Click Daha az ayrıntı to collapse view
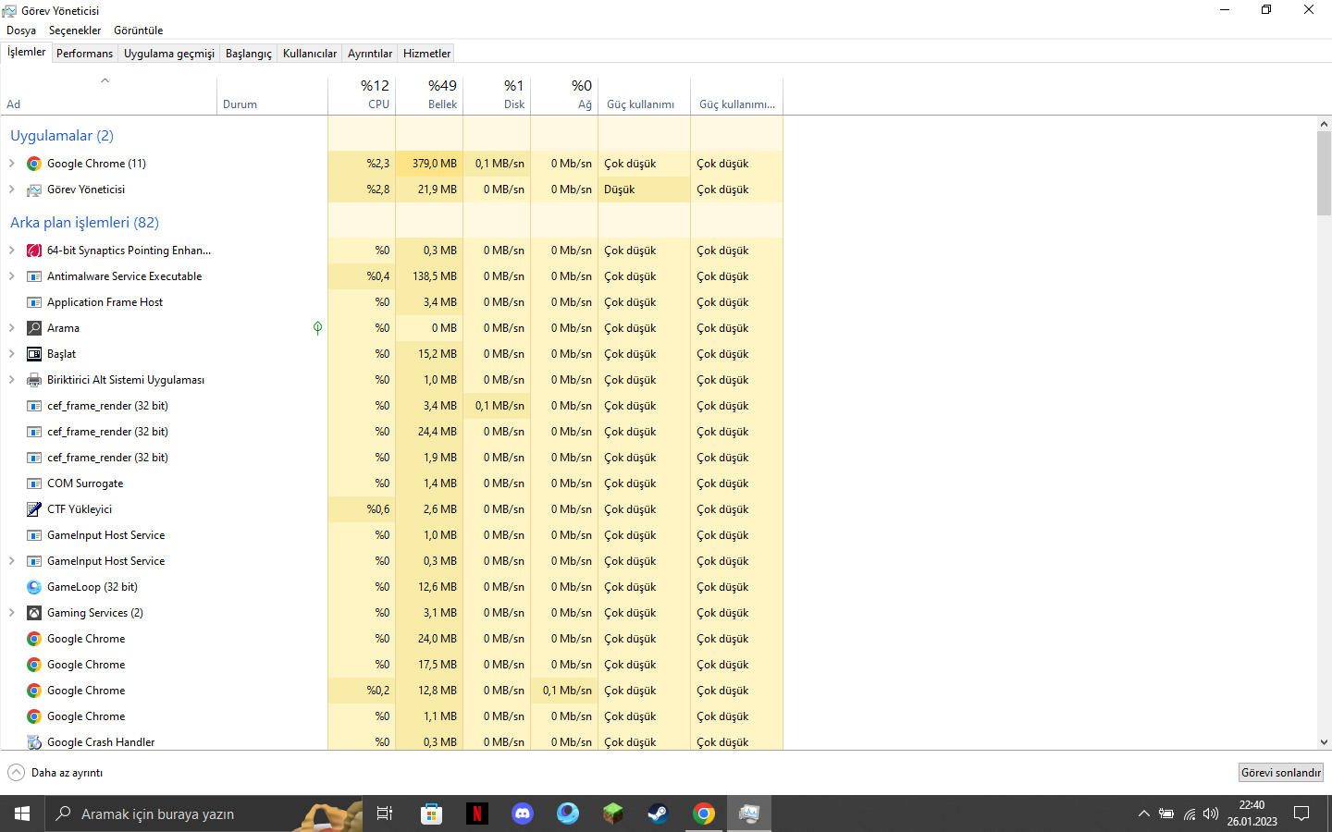Viewport: 1332px width, 832px height. (x=55, y=773)
